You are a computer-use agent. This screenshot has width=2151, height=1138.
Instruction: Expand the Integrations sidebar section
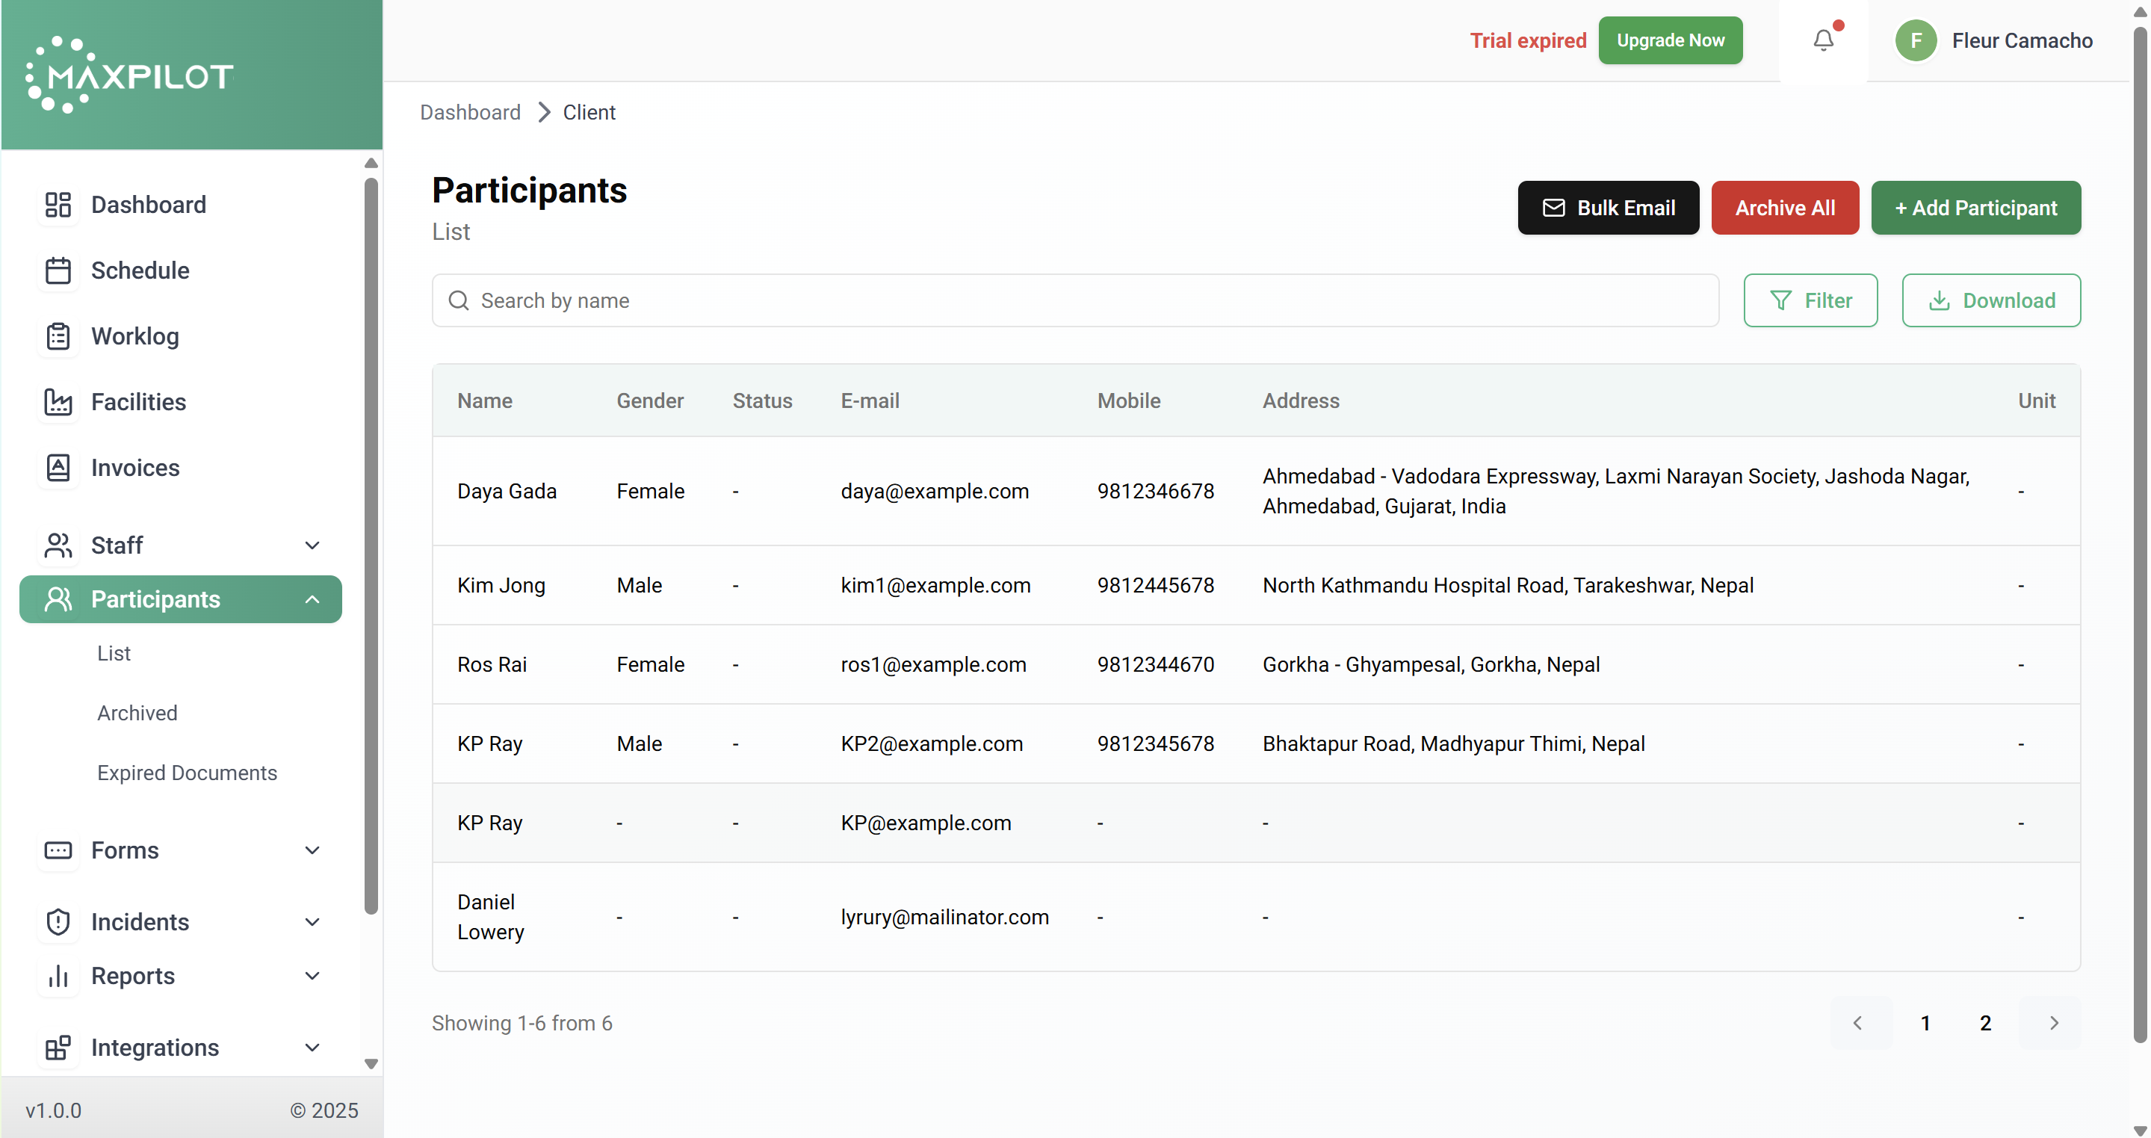click(312, 1047)
